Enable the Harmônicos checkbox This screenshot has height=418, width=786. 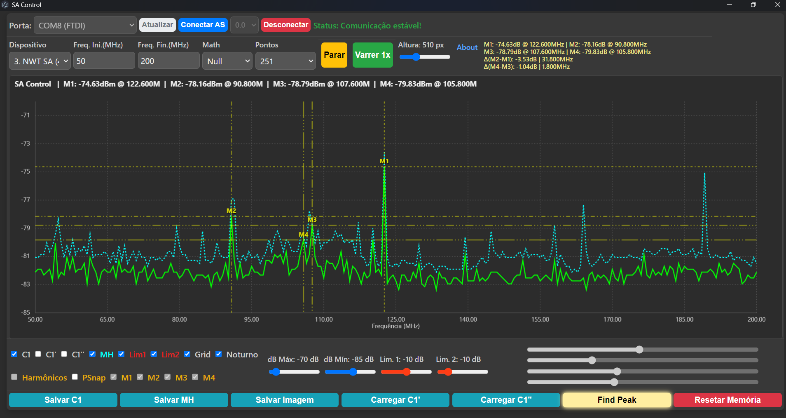click(x=14, y=377)
